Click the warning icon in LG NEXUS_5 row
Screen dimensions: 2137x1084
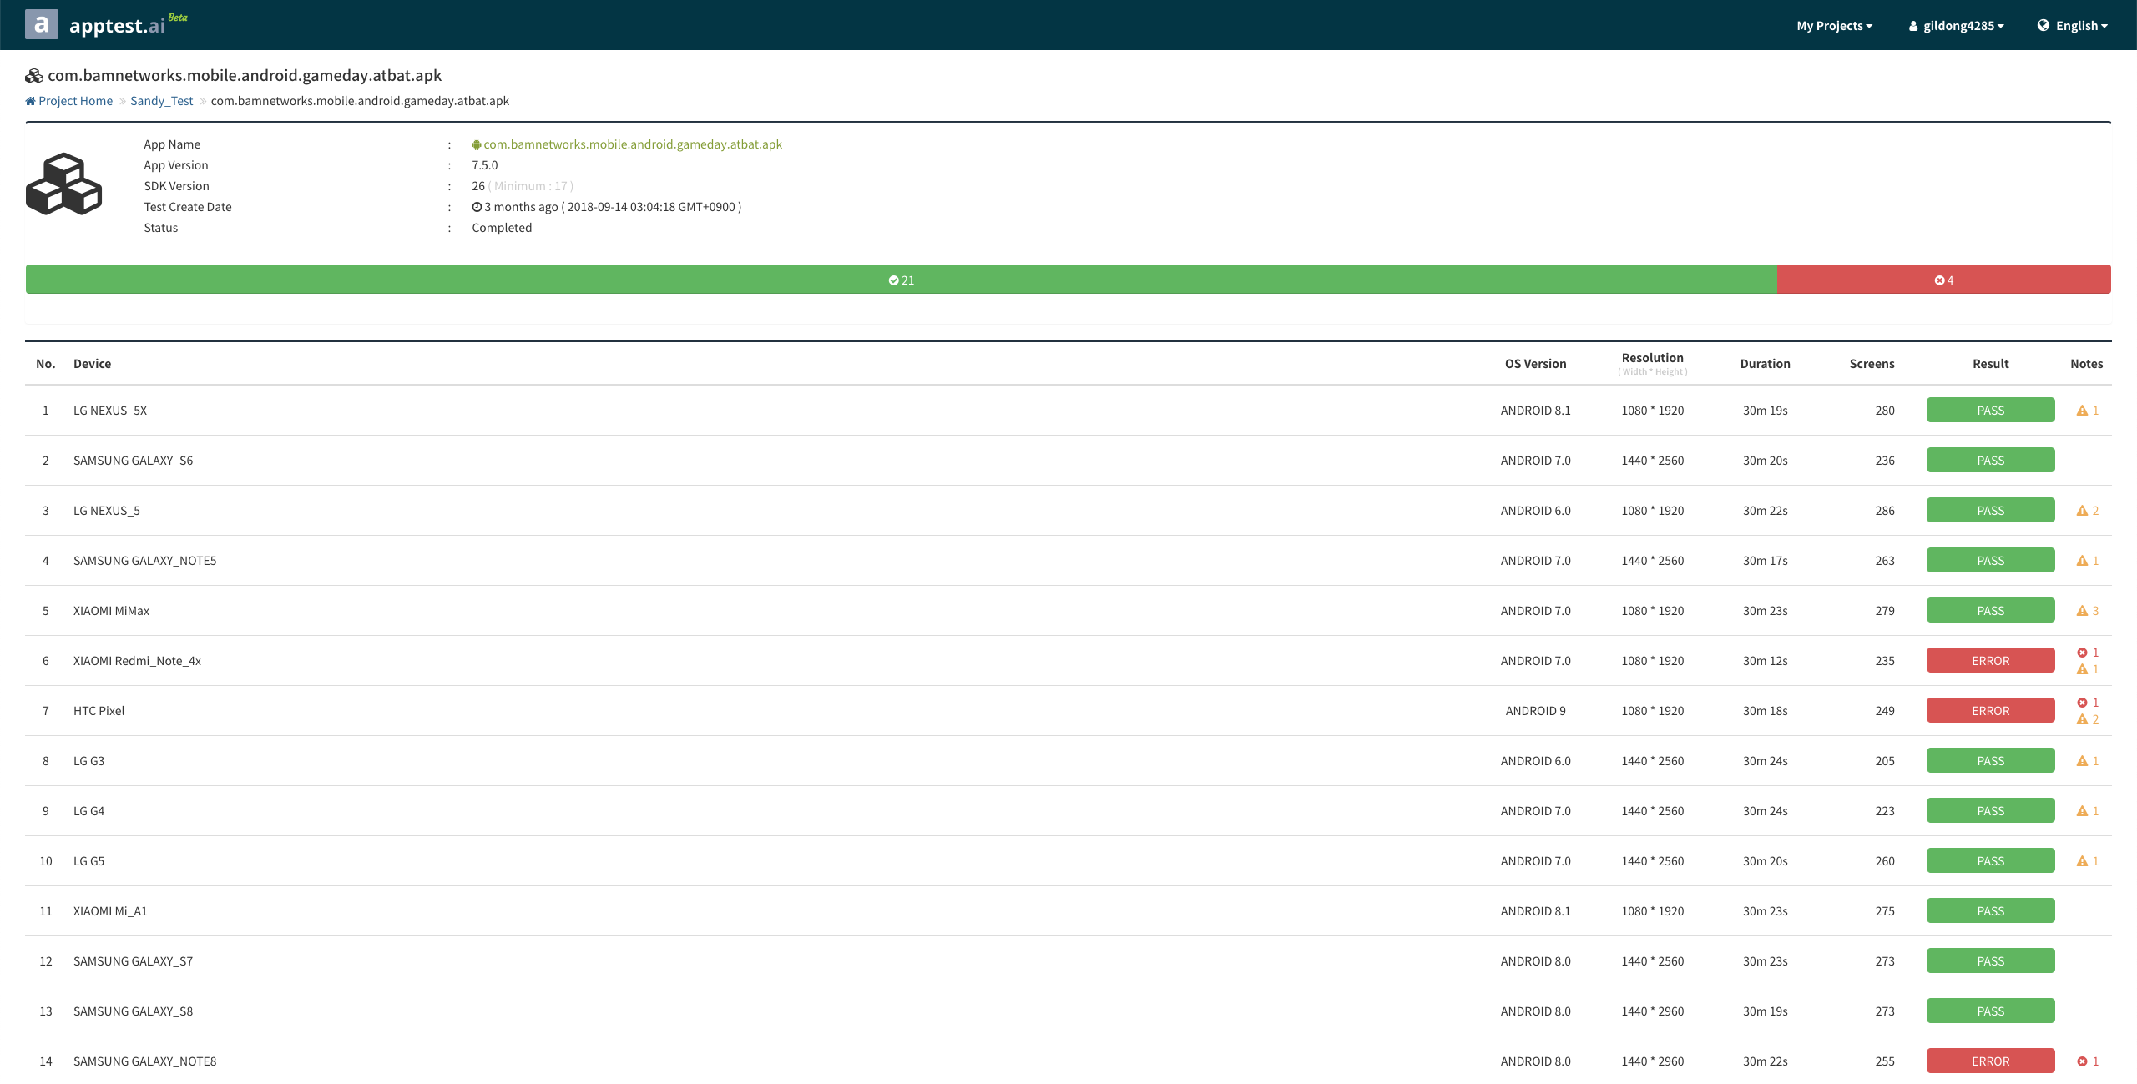coord(2082,511)
